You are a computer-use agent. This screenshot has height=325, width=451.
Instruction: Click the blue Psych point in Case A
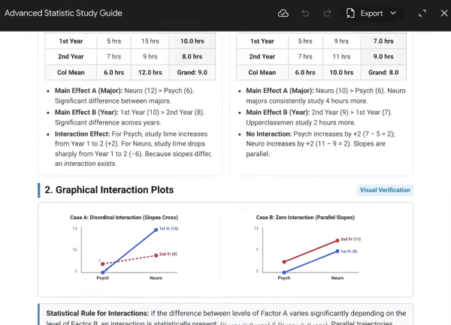pyautogui.click(x=103, y=272)
